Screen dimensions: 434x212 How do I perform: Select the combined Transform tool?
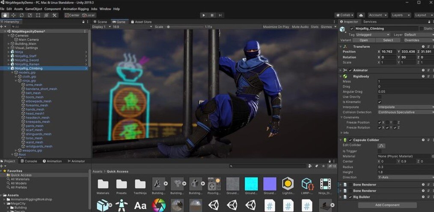pyautogui.click(x=46, y=15)
